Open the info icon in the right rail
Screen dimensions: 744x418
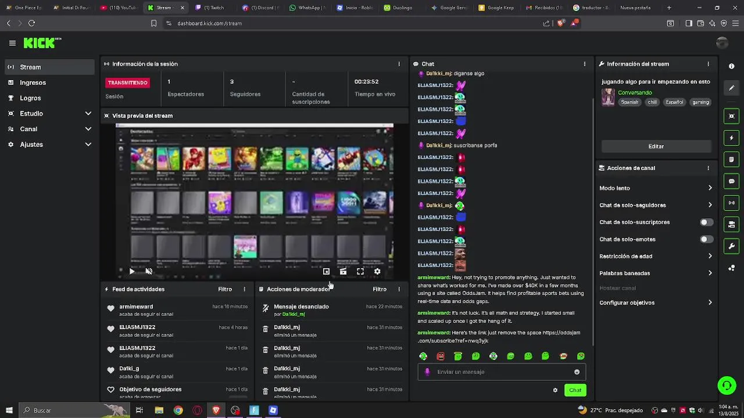pos(731,67)
